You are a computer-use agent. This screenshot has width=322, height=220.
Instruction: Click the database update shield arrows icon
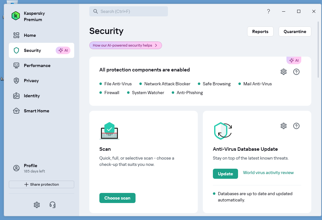coord(223,131)
